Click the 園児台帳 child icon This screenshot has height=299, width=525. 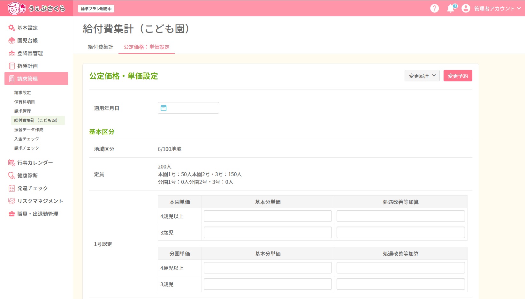click(12, 41)
